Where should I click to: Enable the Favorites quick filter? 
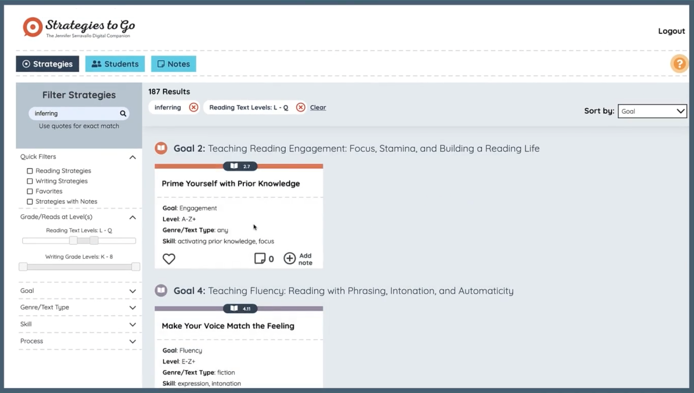(30, 191)
